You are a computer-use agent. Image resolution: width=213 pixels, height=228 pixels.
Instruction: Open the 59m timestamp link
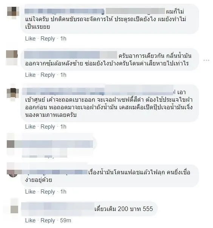point(66,220)
